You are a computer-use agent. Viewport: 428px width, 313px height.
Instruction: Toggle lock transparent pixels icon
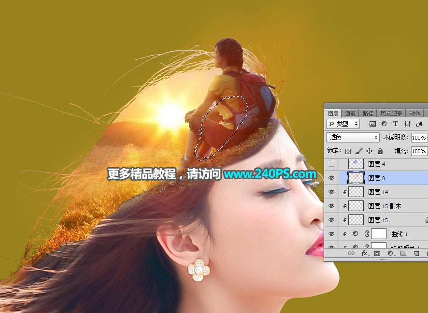[x=348, y=151]
